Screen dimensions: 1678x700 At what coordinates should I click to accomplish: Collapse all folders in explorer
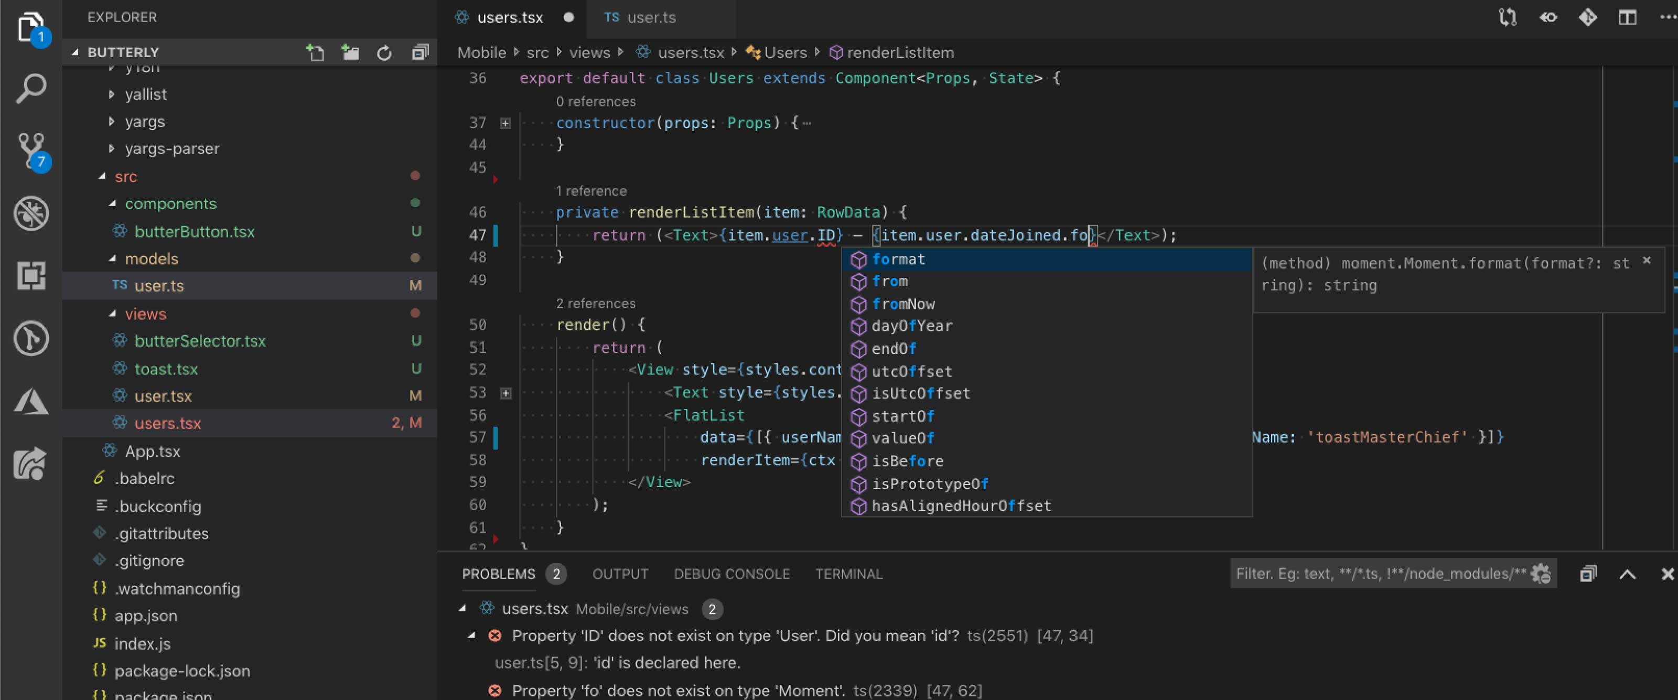click(x=420, y=52)
